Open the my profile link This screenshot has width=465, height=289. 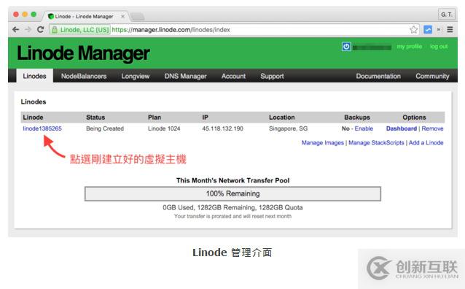[x=410, y=47]
